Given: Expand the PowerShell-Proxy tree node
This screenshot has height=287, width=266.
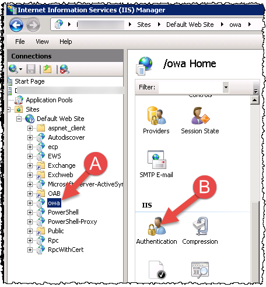Looking at the screenshot, I should 30,222.
